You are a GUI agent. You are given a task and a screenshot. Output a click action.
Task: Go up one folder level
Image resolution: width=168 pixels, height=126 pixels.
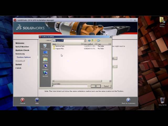tap(92, 40)
